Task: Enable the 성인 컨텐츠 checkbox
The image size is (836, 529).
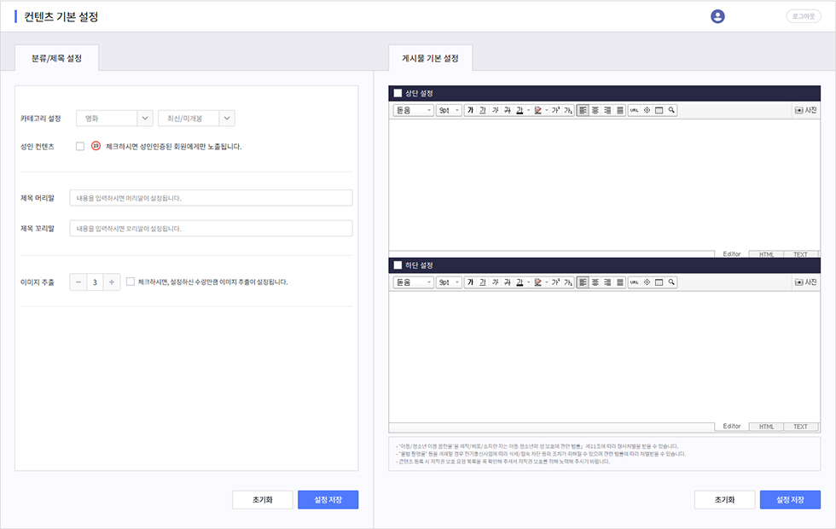Action: (x=80, y=146)
